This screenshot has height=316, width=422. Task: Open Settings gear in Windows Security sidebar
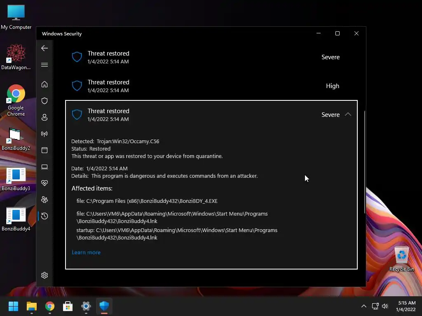(x=45, y=275)
